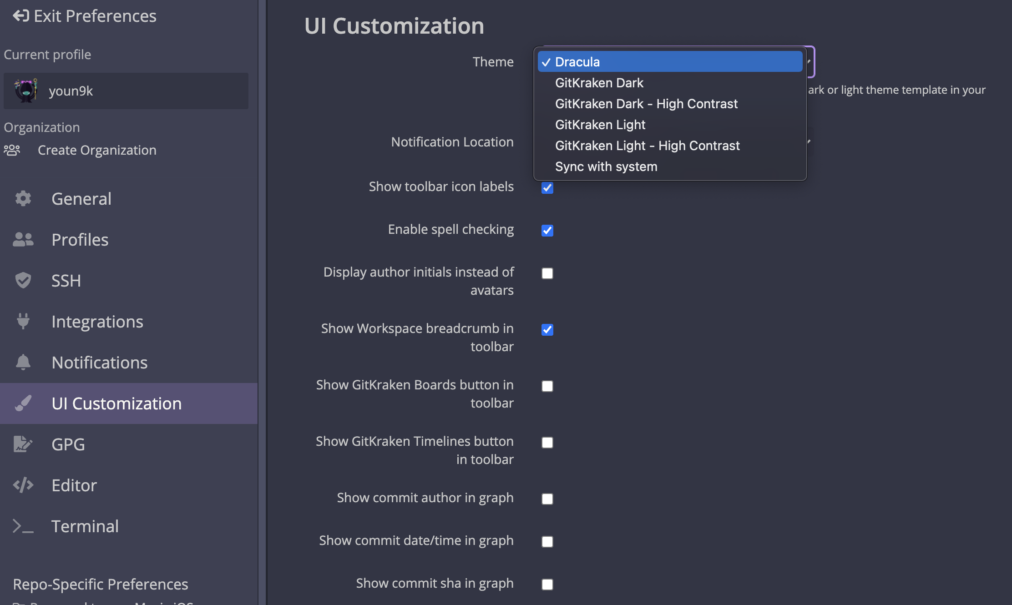Select the youn9k profile avatar
The image size is (1012, 605).
[x=26, y=91]
